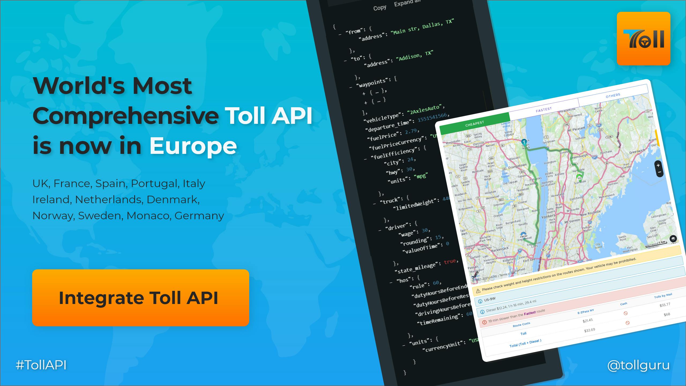The height and width of the screenshot is (386, 686).
Task: Click the Cash prohibited icon in Total row
Action: 627,323
